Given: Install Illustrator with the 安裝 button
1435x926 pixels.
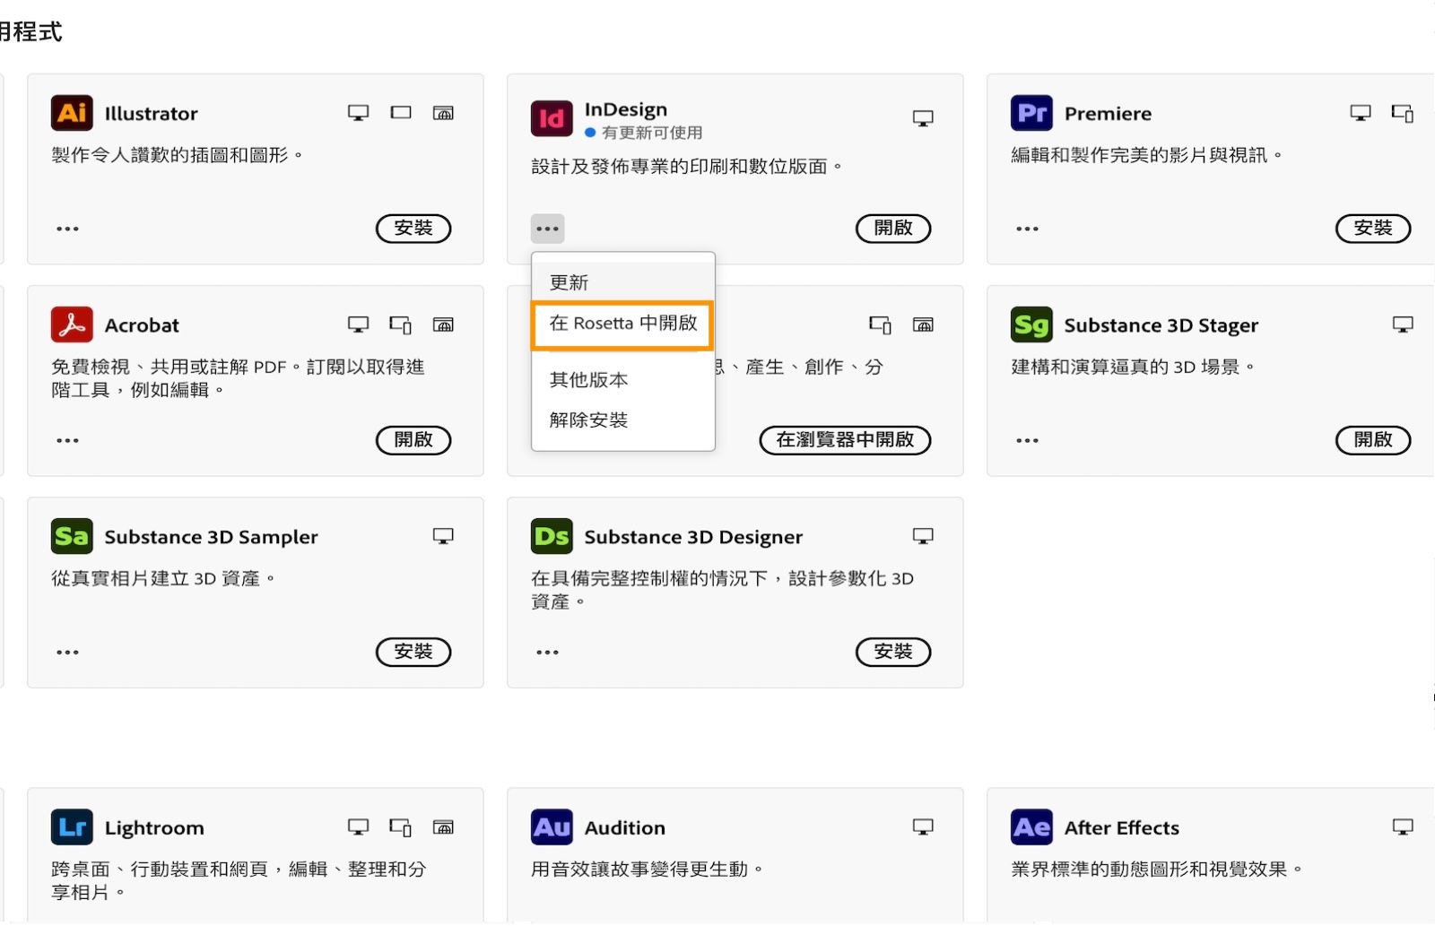Looking at the screenshot, I should tap(413, 229).
